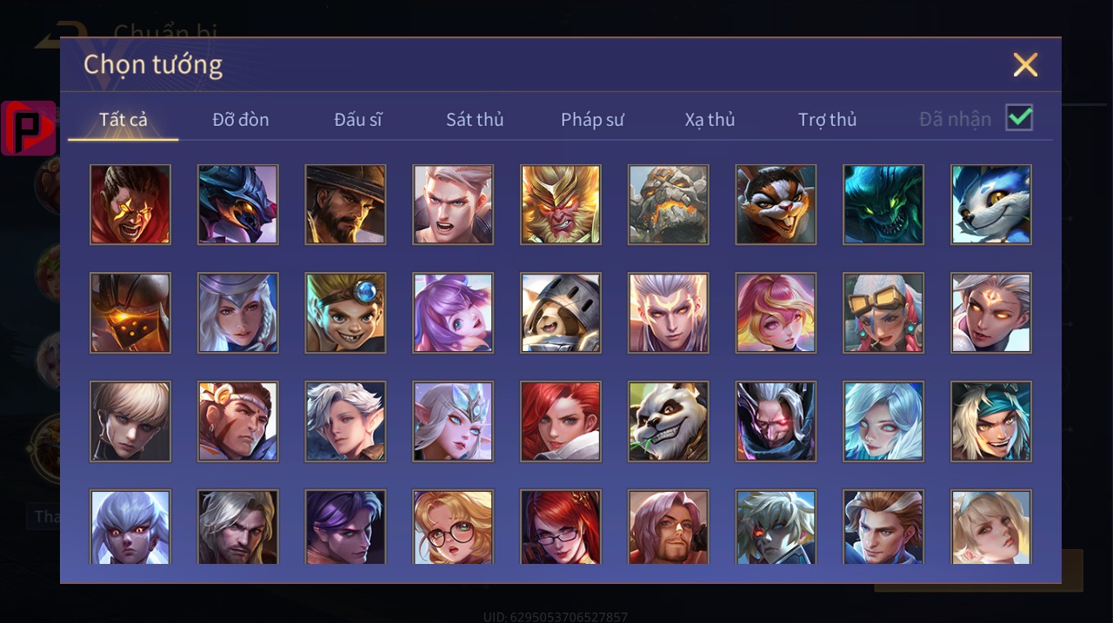Show the Sát thủ hero category

[x=475, y=120]
